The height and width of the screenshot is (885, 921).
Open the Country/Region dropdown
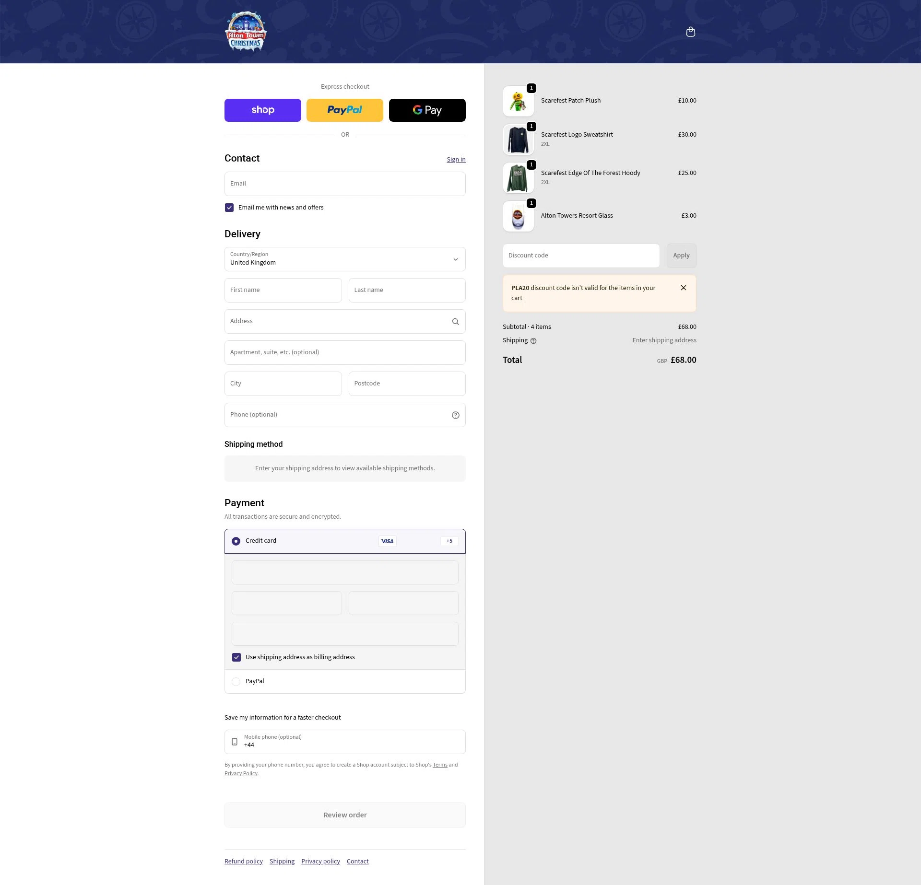(x=344, y=259)
